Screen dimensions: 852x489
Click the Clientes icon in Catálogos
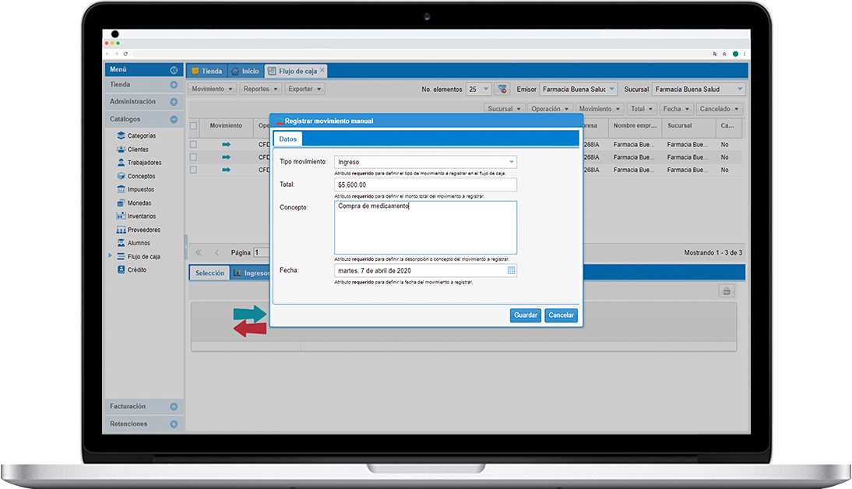click(121, 150)
